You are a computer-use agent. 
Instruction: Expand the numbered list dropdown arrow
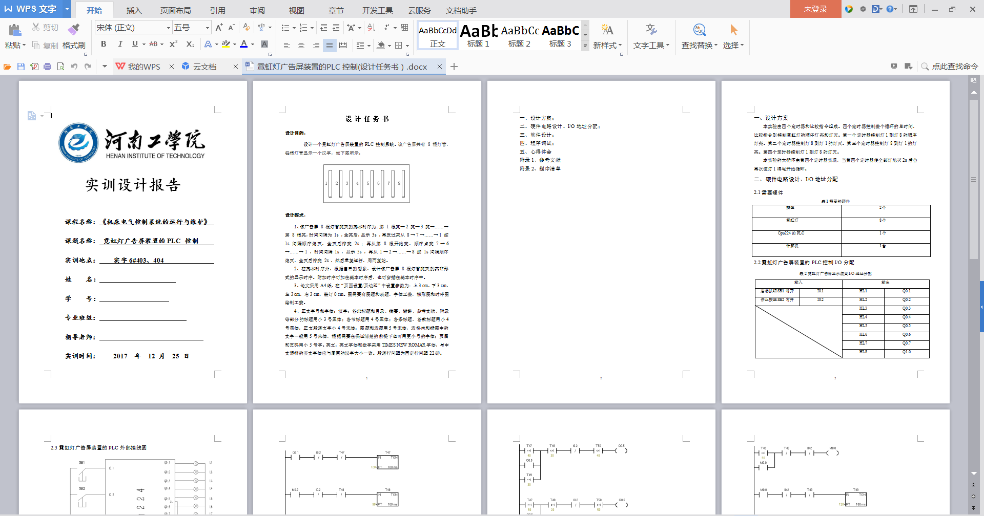coord(312,28)
